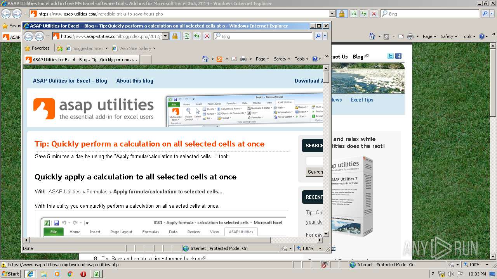497x279 pixels.
Task: Click the blog sidebar search text field
Action: (x=315, y=160)
